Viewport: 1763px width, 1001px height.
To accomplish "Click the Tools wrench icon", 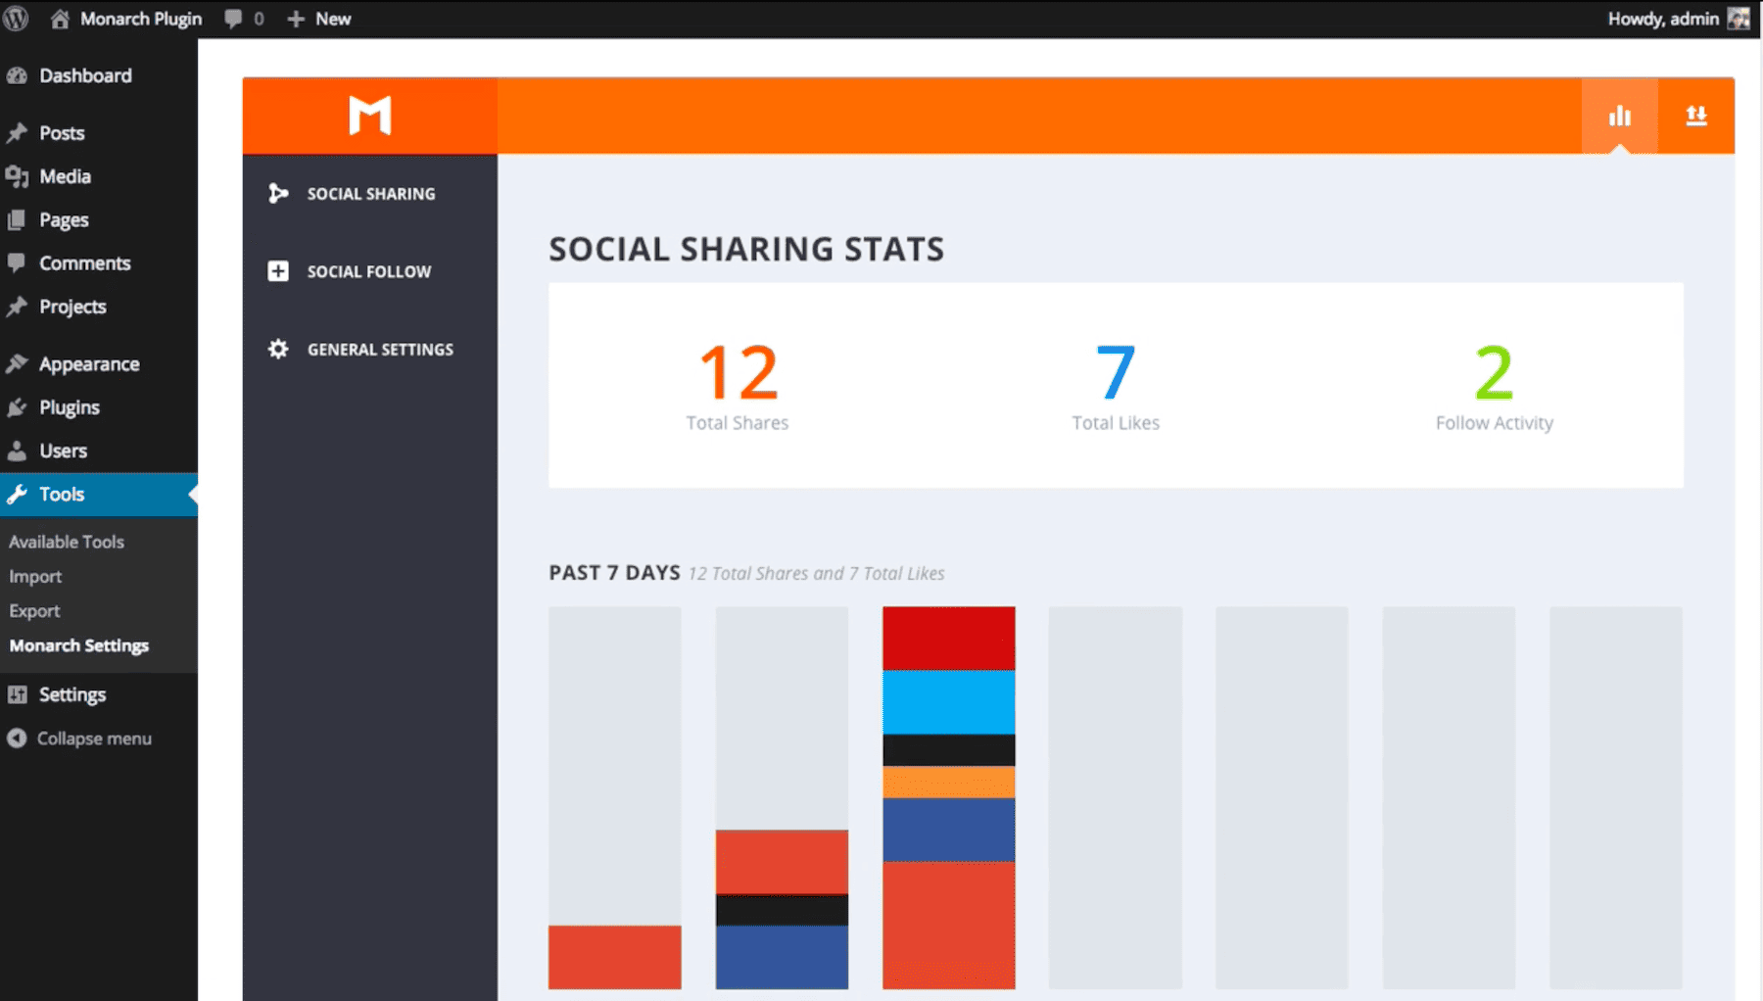I will click(18, 495).
